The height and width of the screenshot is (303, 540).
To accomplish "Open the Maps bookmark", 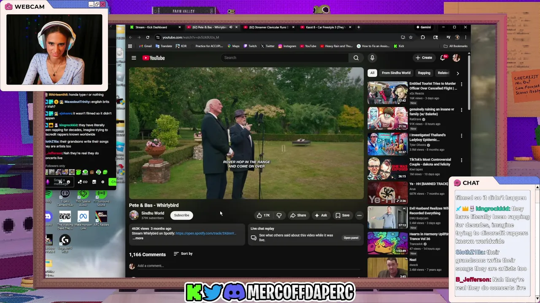I will point(233,46).
